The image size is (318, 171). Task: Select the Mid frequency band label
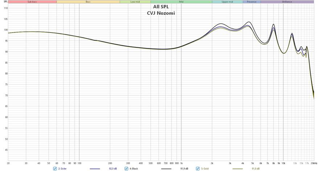181,2
